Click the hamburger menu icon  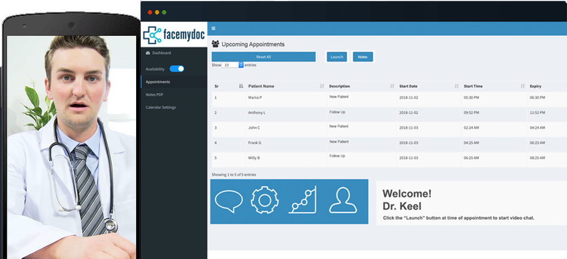[213, 28]
